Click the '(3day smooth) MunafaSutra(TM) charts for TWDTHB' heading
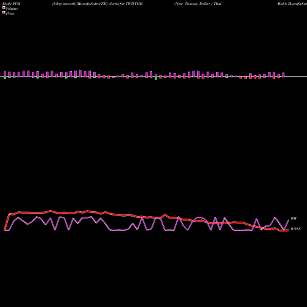The width and height of the screenshot is (307, 307). click(97, 4)
